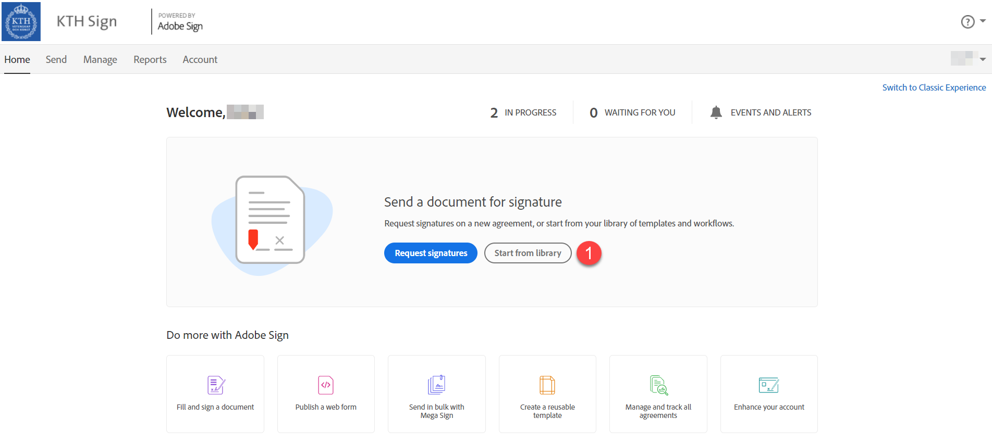Open the user profile dropdown arrow
Screen dimensions: 992x444
(x=983, y=59)
